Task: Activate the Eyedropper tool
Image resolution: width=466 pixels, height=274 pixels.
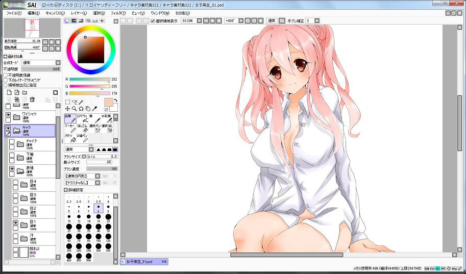Action: click(95, 108)
